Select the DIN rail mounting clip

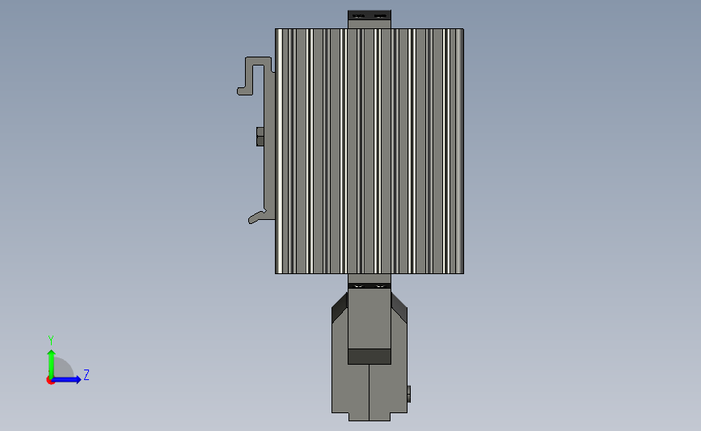(x=256, y=140)
